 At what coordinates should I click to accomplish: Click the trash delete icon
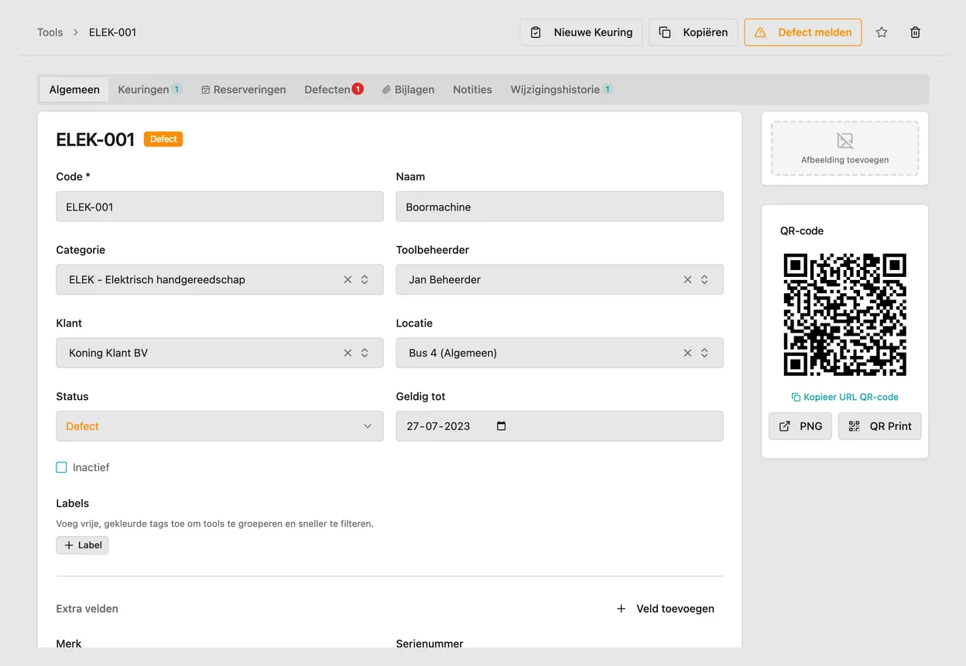point(916,32)
